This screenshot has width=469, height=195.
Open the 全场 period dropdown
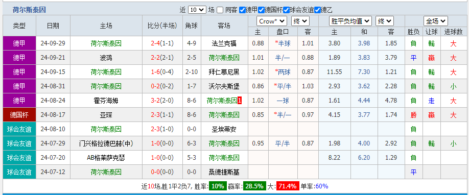tap(435, 21)
